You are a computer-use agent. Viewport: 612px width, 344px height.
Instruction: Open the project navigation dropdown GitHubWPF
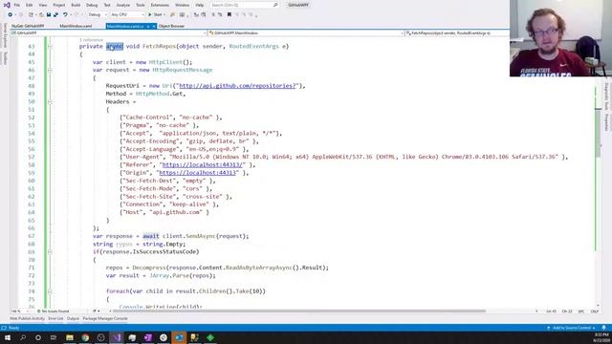(x=108, y=33)
